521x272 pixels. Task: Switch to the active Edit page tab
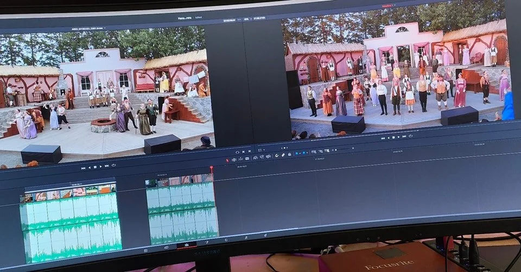tap(187, 245)
